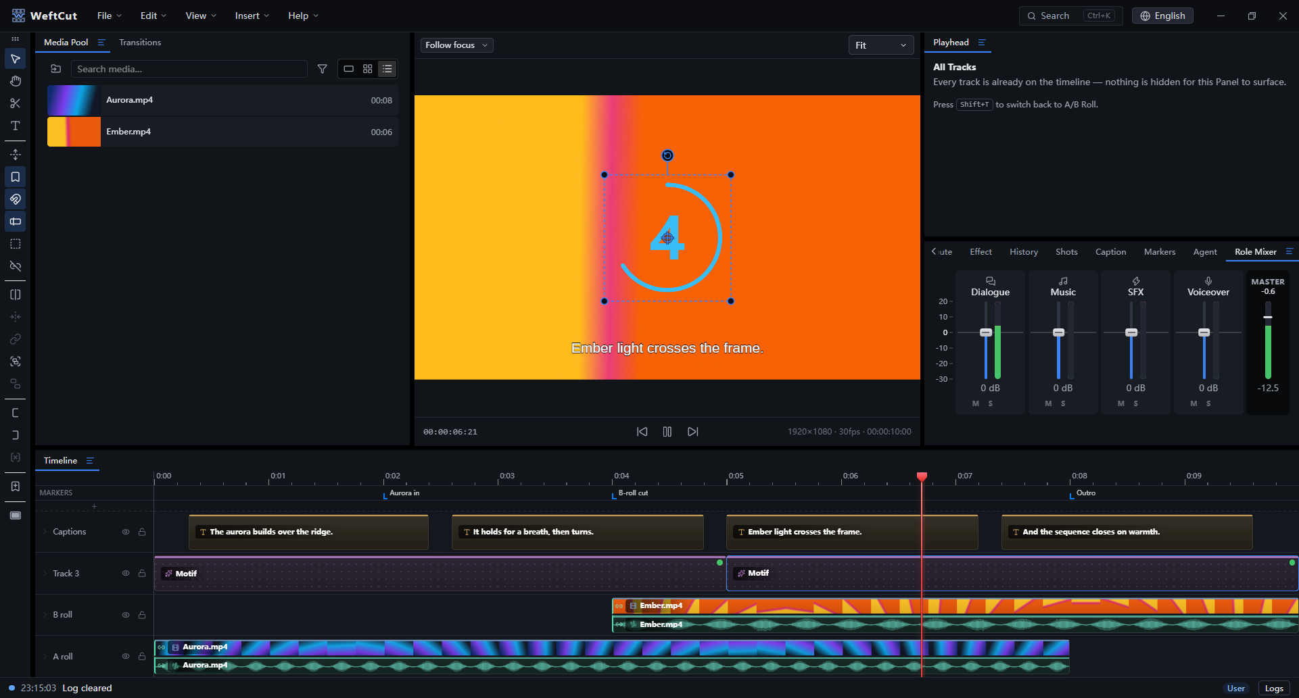Select the bookmark marker tool
The image size is (1299, 698).
click(15, 177)
